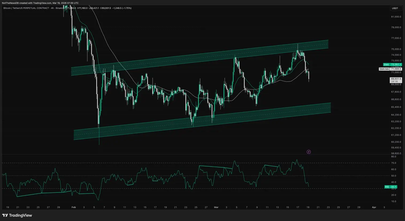
Task: Select the Bitcoin / TetherUS PERPETUAL CONTRACT title
Action: pyautogui.click(x=26, y=8)
